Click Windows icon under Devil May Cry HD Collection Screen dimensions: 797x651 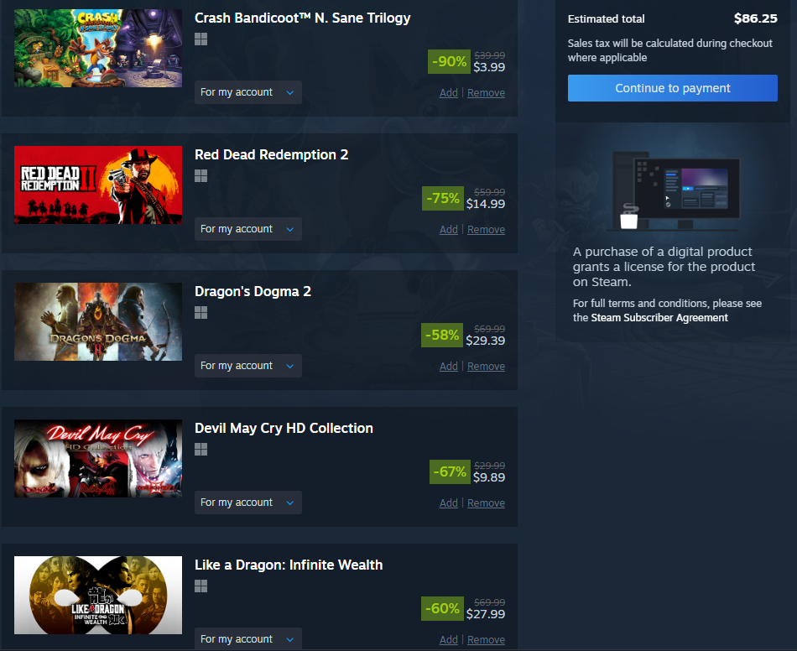click(x=201, y=450)
